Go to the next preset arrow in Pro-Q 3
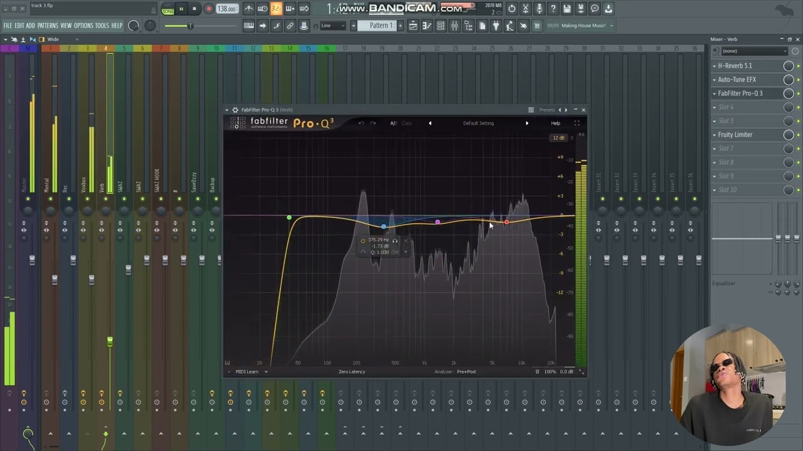803x451 pixels. click(527, 123)
